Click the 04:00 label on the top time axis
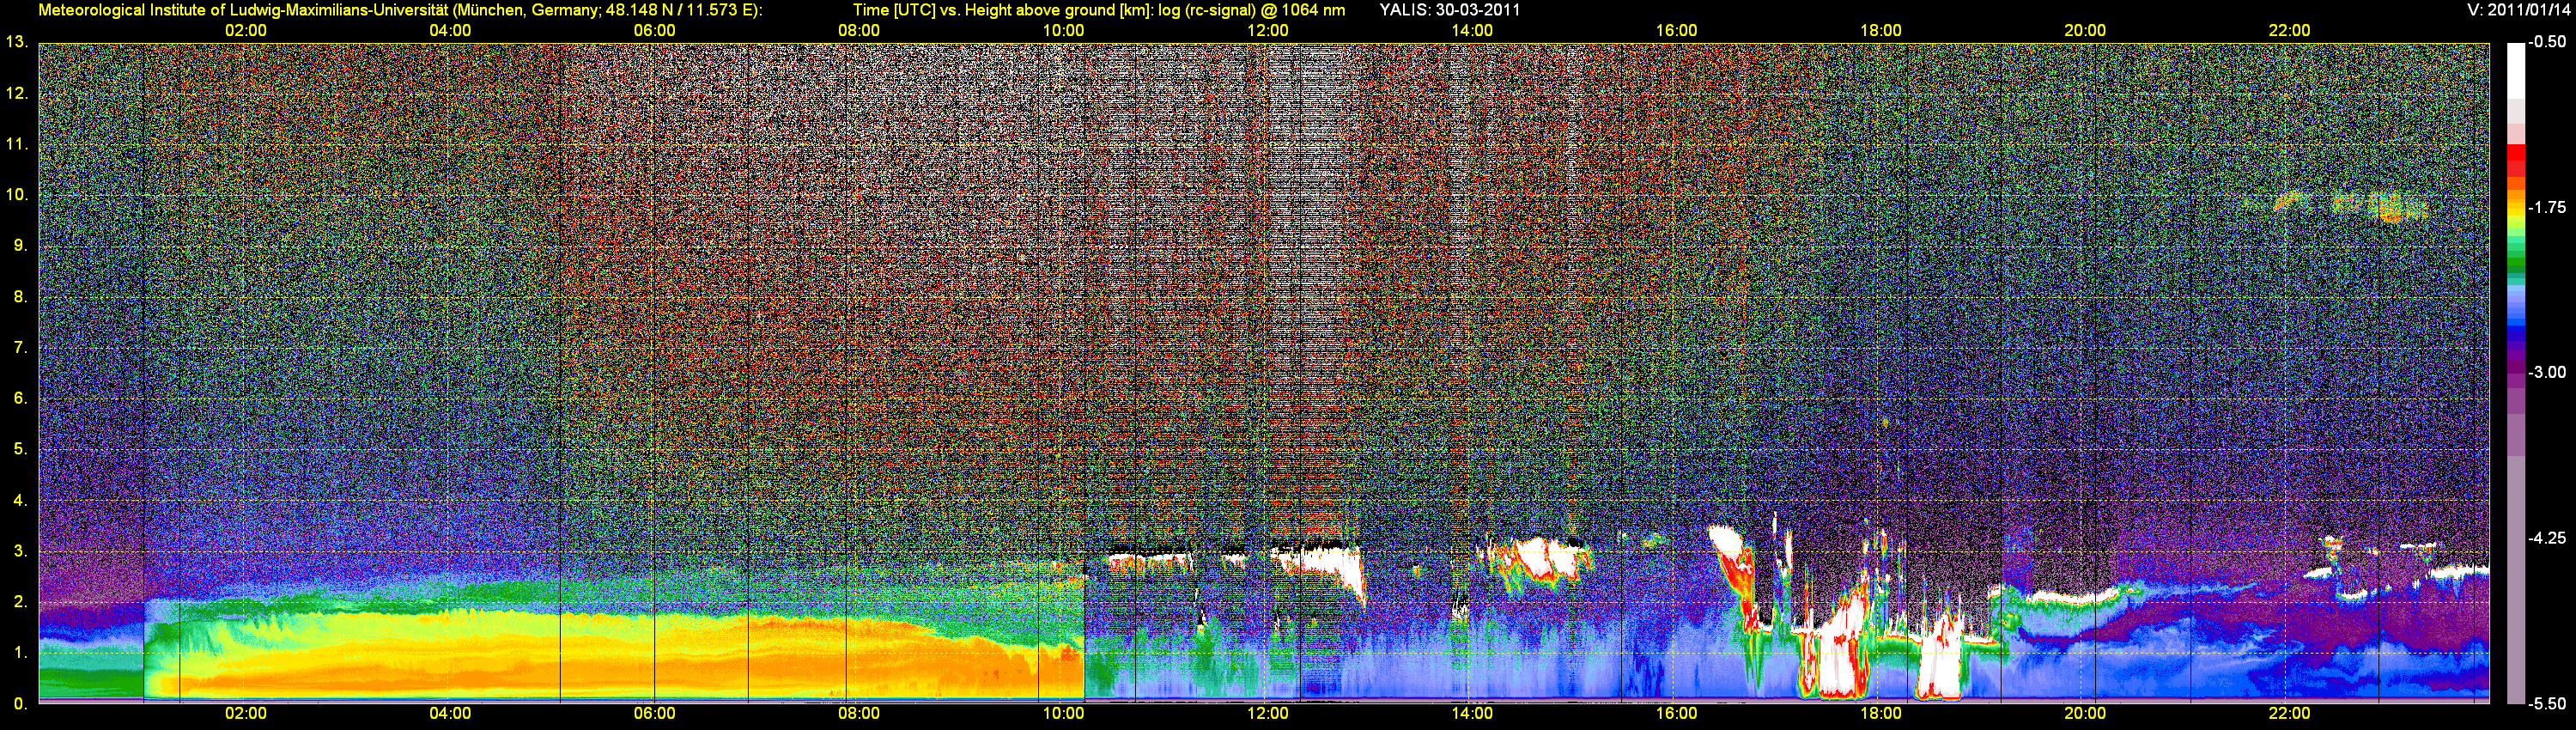 (450, 31)
